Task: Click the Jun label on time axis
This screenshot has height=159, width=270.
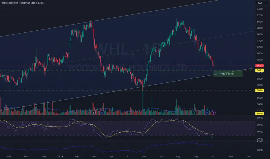Action: pyautogui.click(x=144, y=156)
